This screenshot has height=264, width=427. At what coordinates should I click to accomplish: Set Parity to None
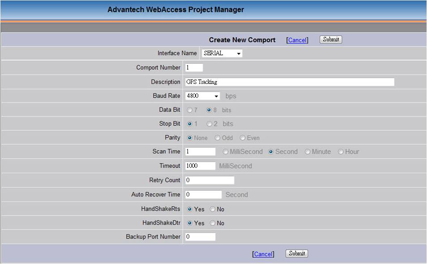point(189,138)
